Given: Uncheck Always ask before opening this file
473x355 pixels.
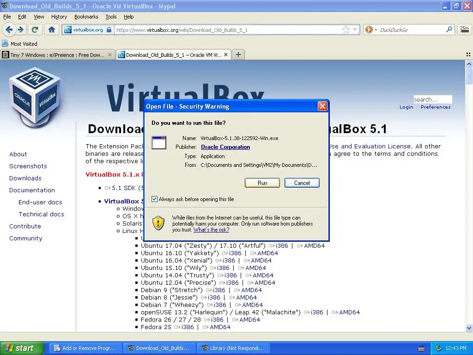Looking at the screenshot, I should pyautogui.click(x=154, y=199).
